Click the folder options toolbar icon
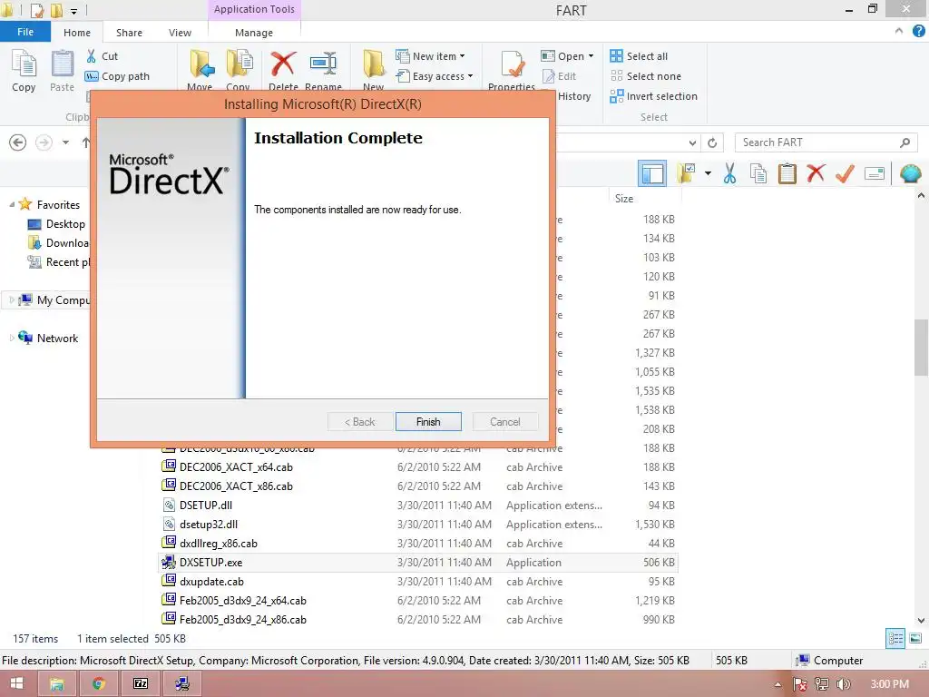Screen dimensions: 929x697 coord(686,173)
